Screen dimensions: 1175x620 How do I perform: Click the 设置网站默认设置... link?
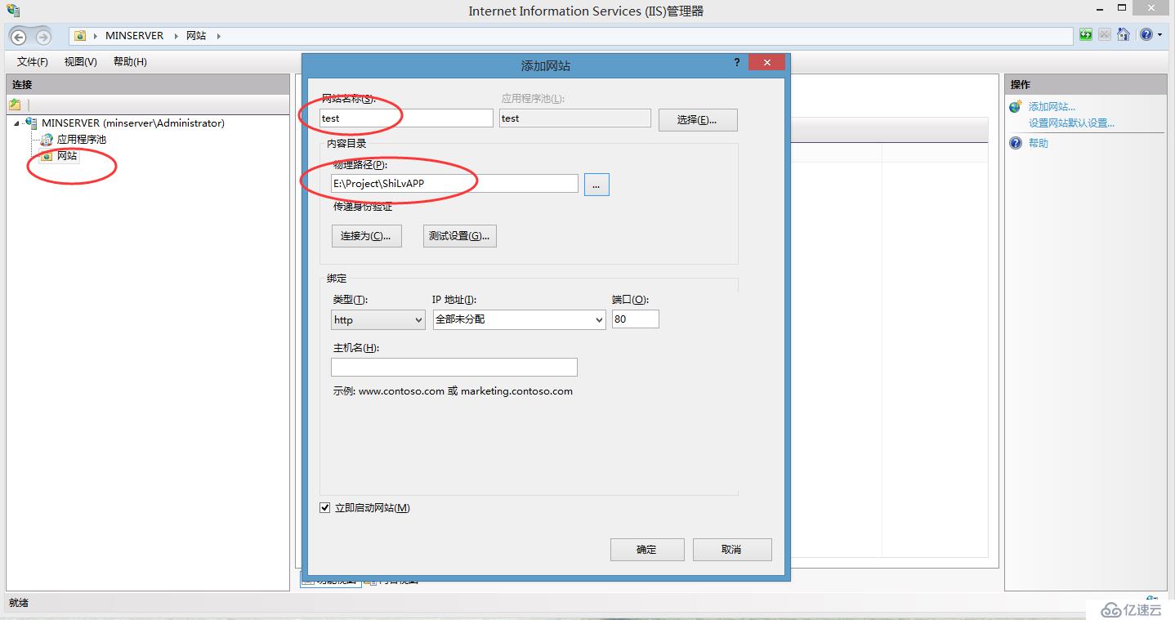click(1071, 123)
